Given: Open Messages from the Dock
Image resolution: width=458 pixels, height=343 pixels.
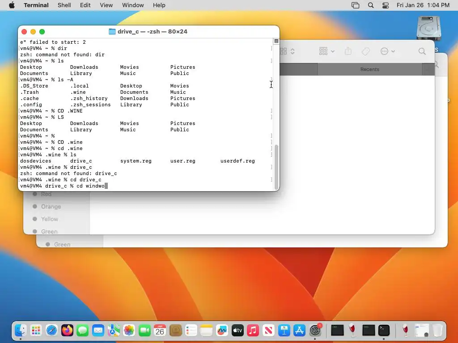Looking at the screenshot, I should [83, 330].
